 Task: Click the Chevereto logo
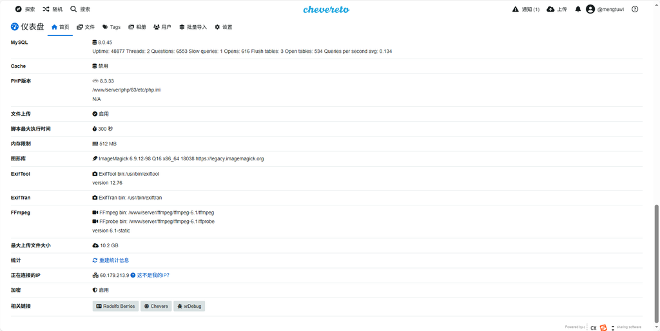point(326,9)
